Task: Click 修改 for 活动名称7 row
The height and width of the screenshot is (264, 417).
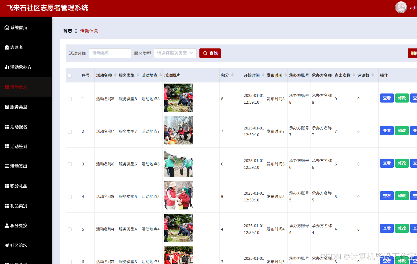Action: (x=402, y=131)
